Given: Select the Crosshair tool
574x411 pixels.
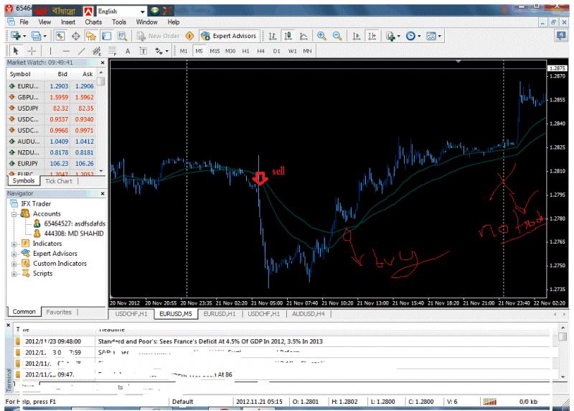Looking at the screenshot, I should [x=32, y=51].
